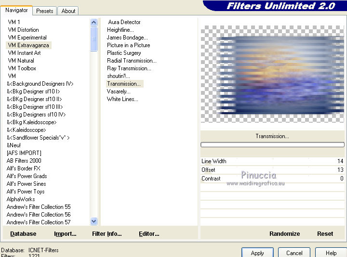347x257 pixels.
Task: Select VM Instant Art category
Action: (x=25, y=53)
